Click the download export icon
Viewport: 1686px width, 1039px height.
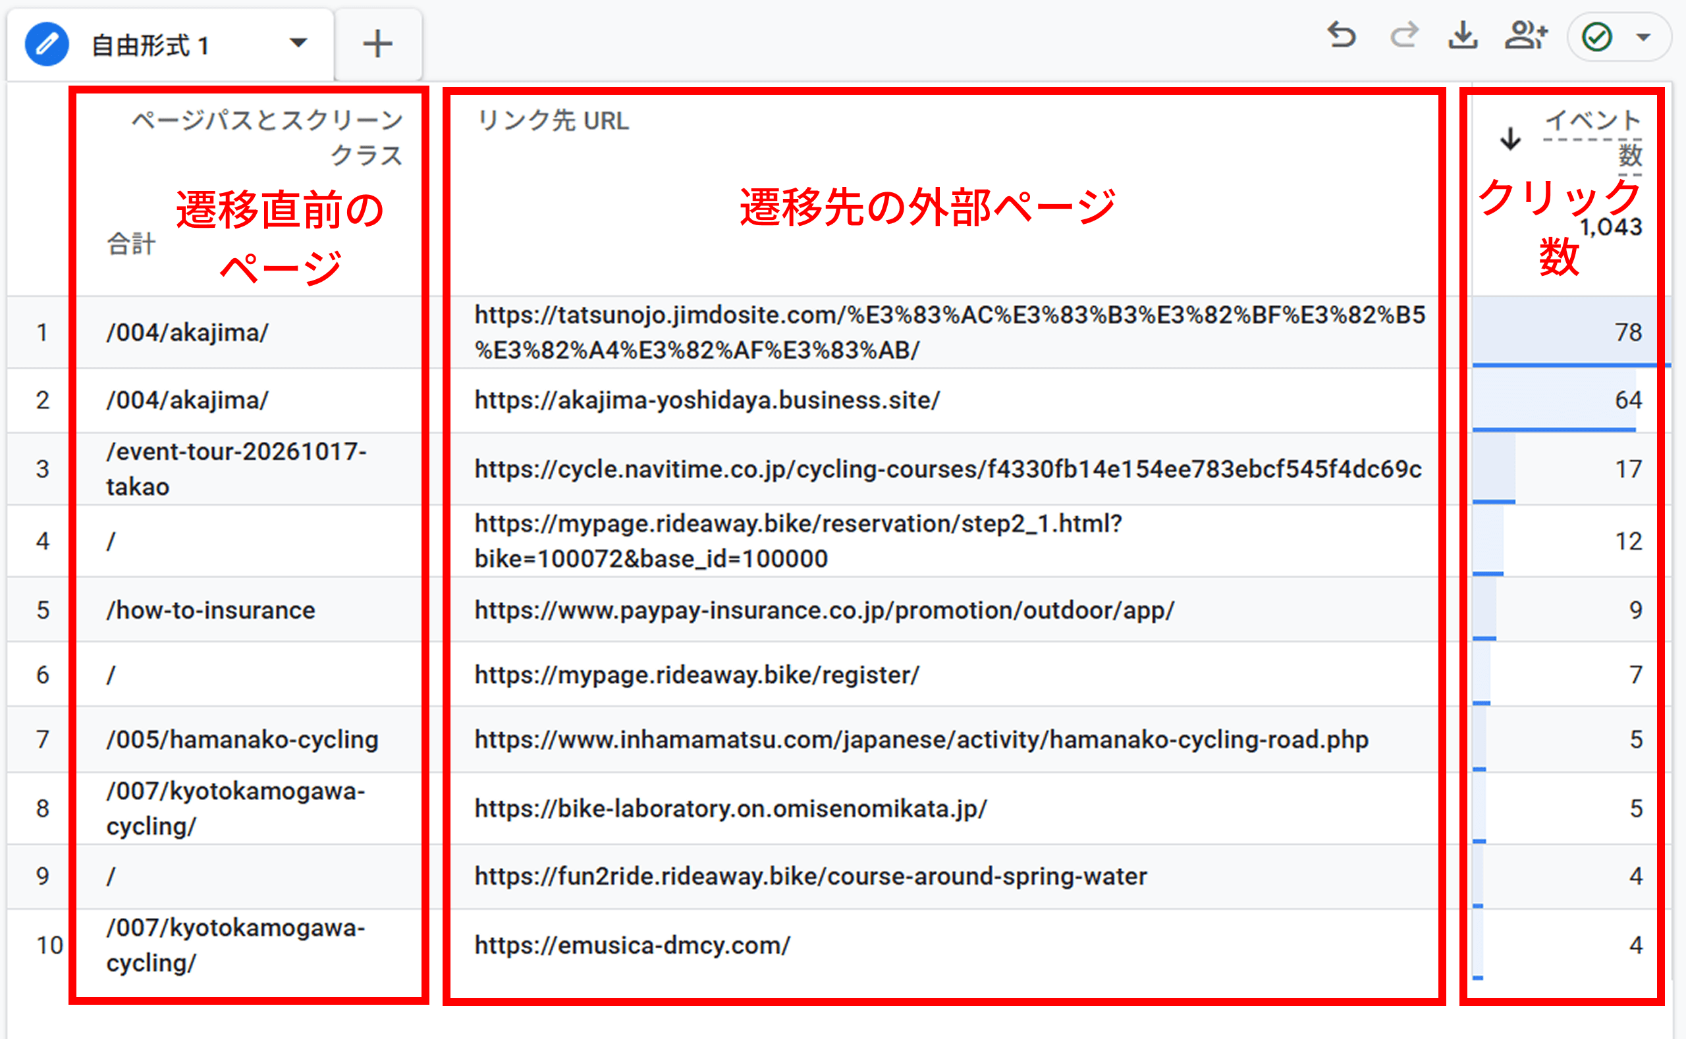(1463, 36)
